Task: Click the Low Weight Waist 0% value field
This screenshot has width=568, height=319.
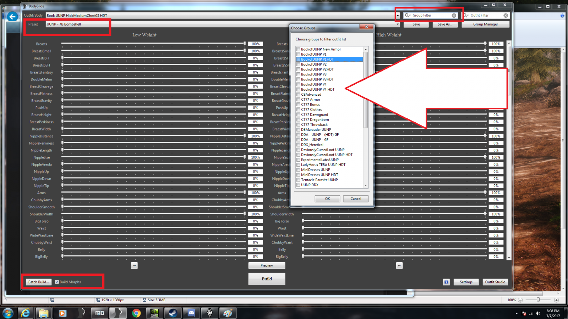Action: click(x=256, y=228)
